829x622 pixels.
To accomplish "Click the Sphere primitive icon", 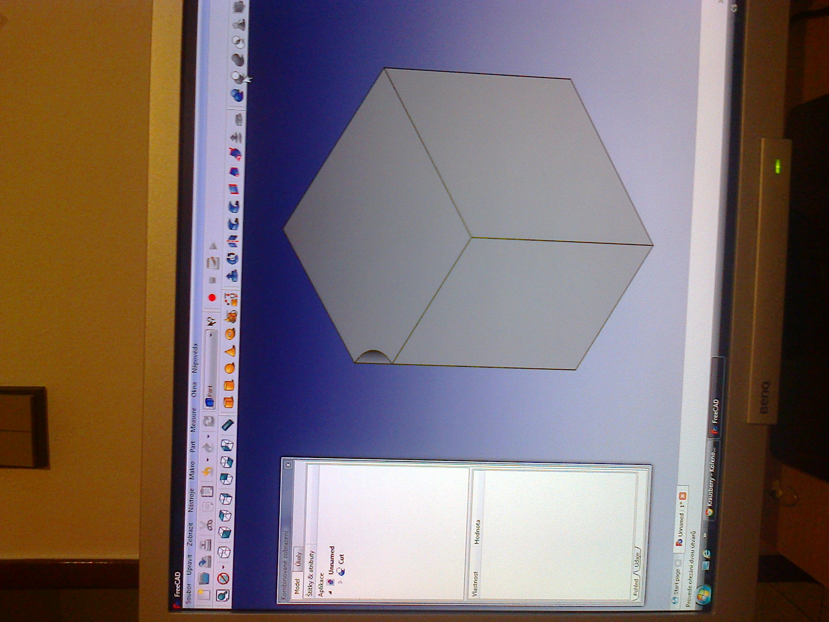I will coord(230,369).
